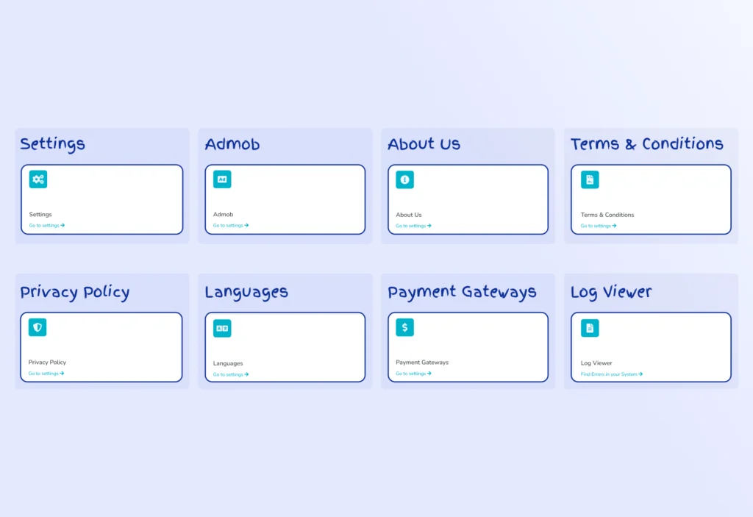Viewport: 753px width, 517px height.
Task: Click 'Find Errors in your System' link
Action: [x=611, y=374]
